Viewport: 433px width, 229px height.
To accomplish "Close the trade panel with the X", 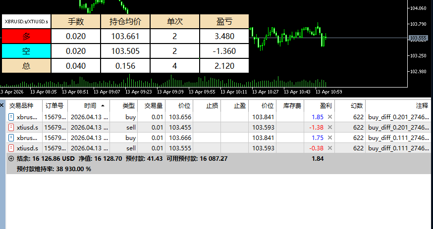I will pyautogui.click(x=2, y=105).
